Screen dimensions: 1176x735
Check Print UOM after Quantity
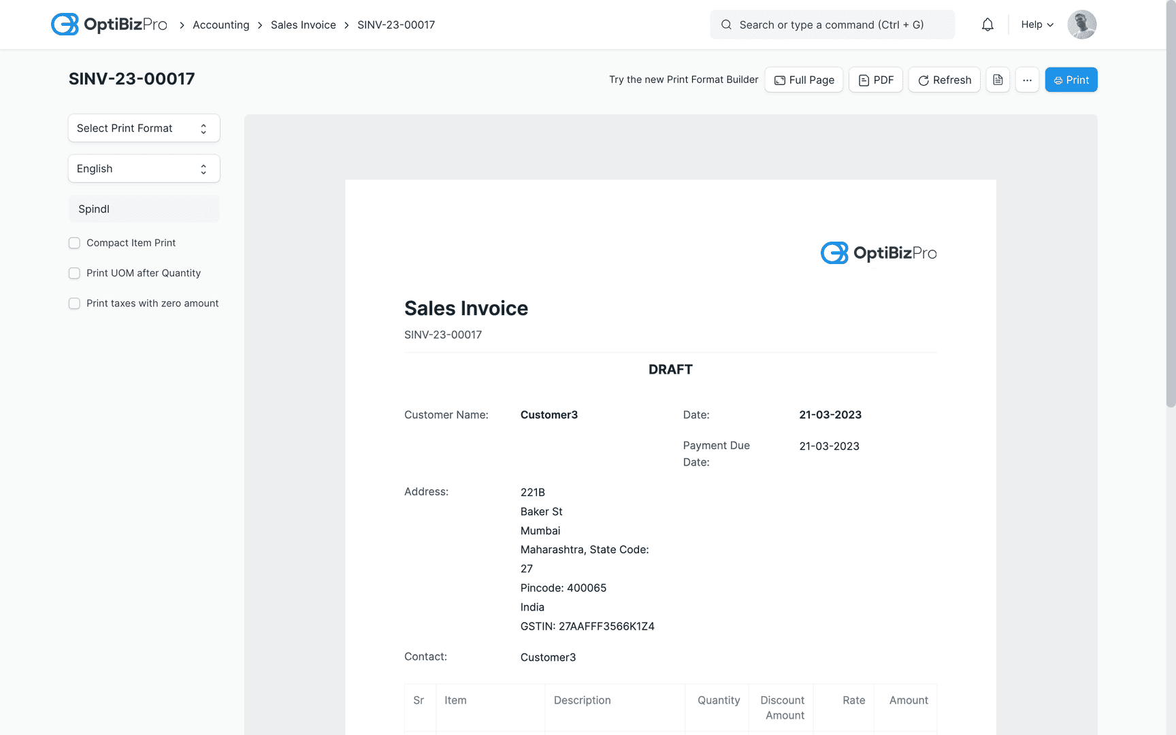pyautogui.click(x=74, y=273)
